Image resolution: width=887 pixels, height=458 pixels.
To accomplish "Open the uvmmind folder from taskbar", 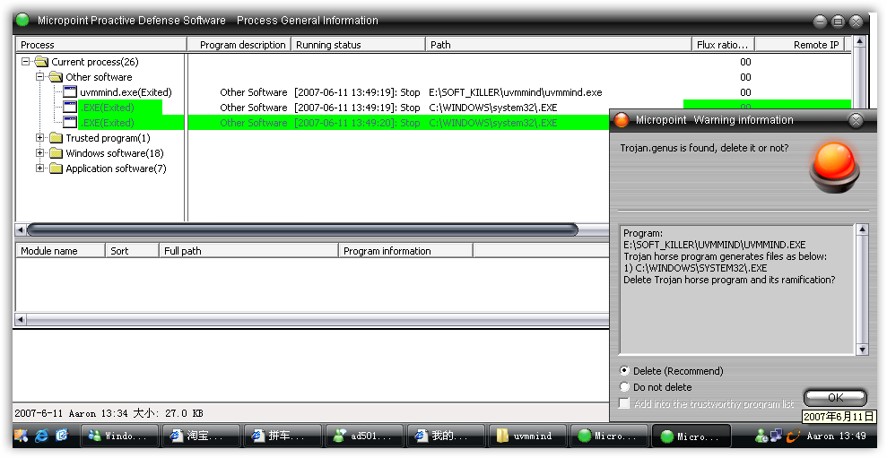I will point(526,436).
